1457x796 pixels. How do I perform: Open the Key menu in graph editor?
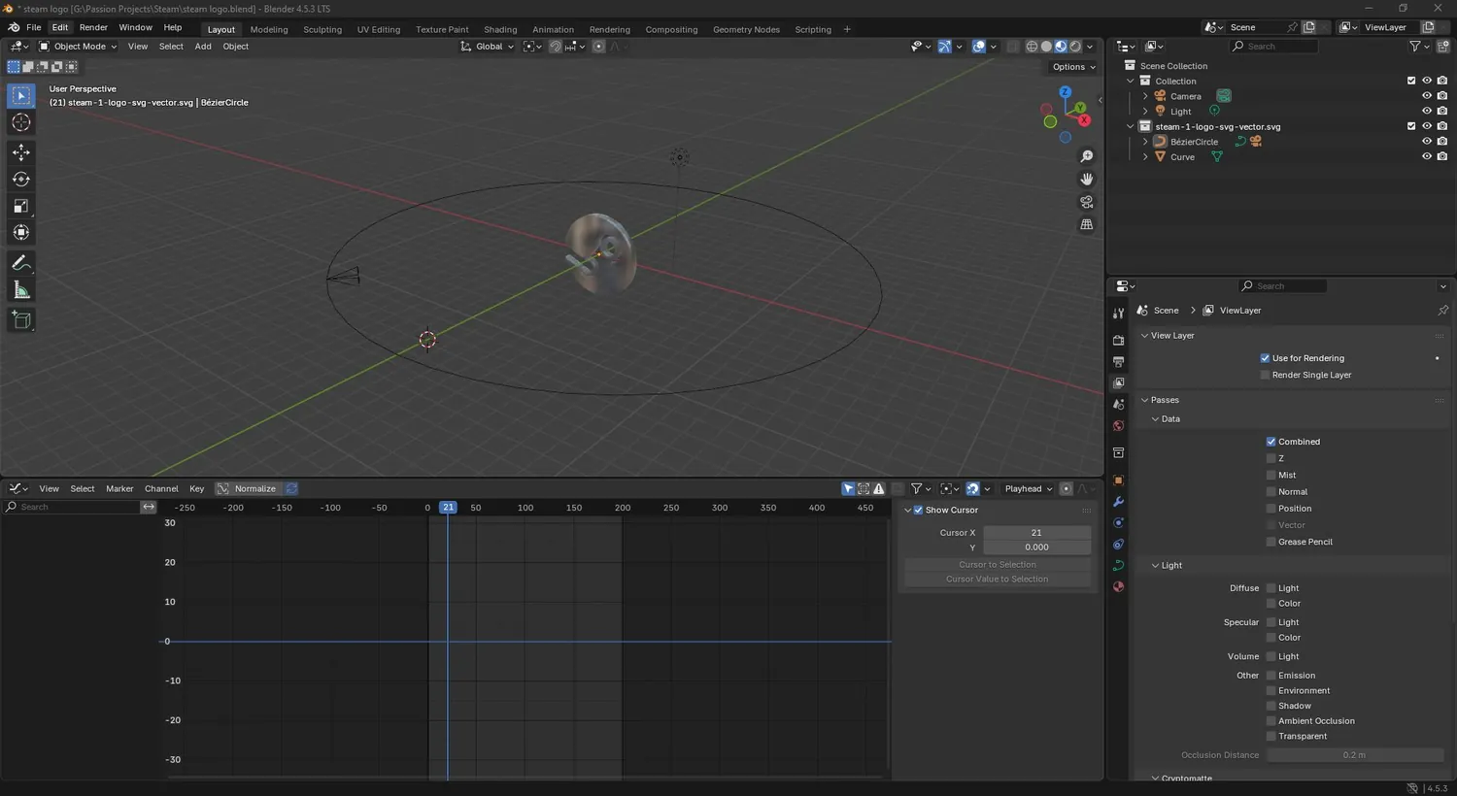(x=196, y=488)
